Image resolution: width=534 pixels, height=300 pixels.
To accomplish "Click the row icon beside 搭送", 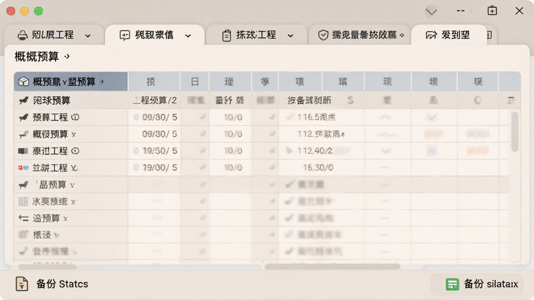I will 23,235.
